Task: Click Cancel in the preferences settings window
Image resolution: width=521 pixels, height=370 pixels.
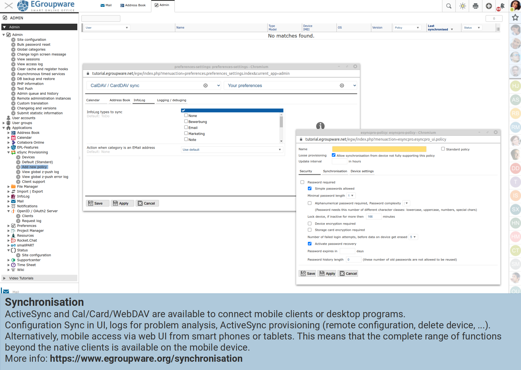Action: pos(147,203)
